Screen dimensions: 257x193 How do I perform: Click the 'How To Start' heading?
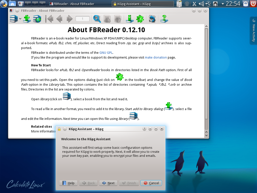[41, 65]
